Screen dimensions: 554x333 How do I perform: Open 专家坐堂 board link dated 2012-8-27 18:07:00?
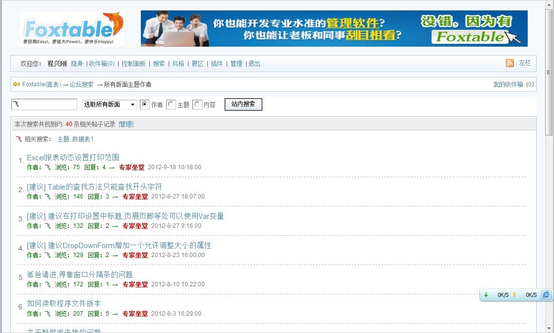coord(135,197)
